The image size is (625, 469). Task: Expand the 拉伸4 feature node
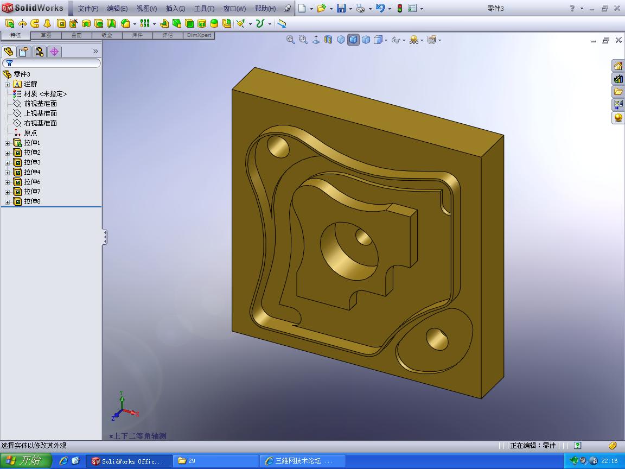(x=7, y=173)
